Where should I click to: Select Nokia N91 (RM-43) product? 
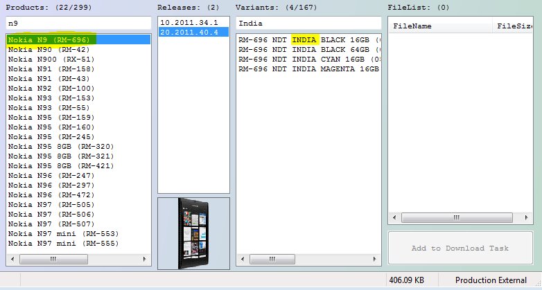(x=78, y=78)
